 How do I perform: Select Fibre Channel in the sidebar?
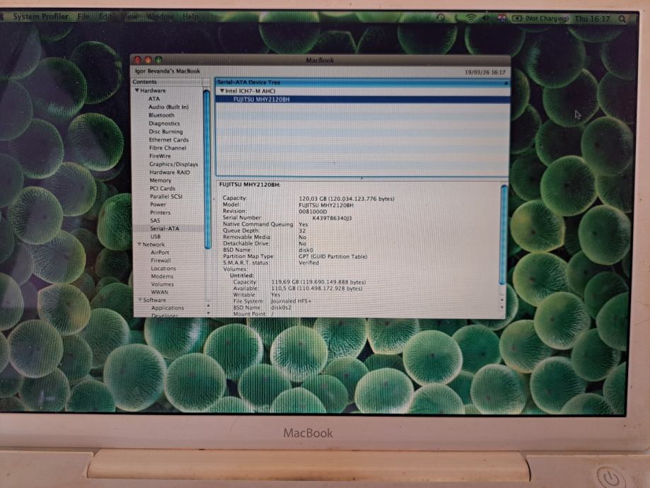[168, 148]
